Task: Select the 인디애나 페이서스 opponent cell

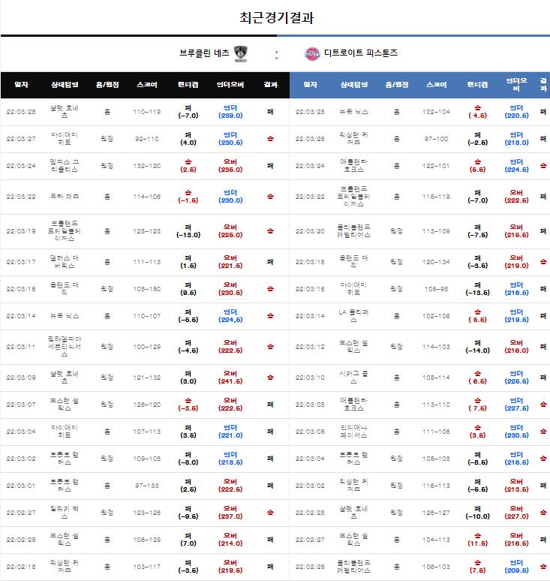Action: [353, 432]
